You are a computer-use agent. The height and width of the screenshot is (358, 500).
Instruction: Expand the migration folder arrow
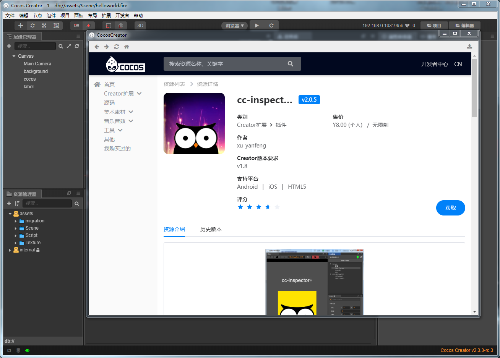point(16,221)
